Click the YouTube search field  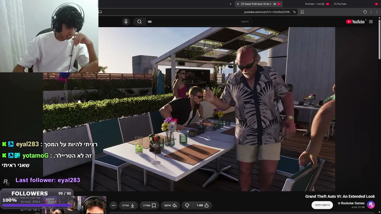[x=199, y=21]
